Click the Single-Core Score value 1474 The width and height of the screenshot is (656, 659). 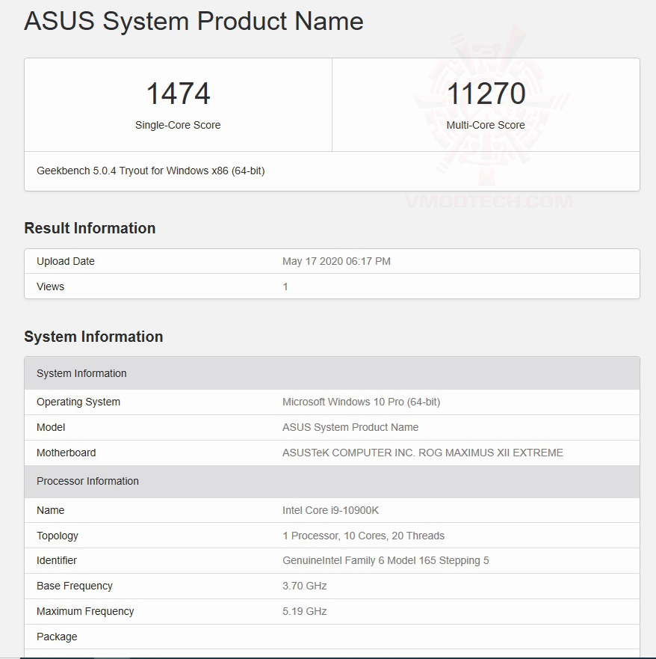[x=178, y=93]
